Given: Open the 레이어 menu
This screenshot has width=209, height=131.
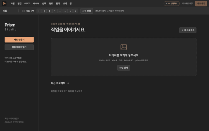Looking at the screenshot, I should tap(36, 4).
